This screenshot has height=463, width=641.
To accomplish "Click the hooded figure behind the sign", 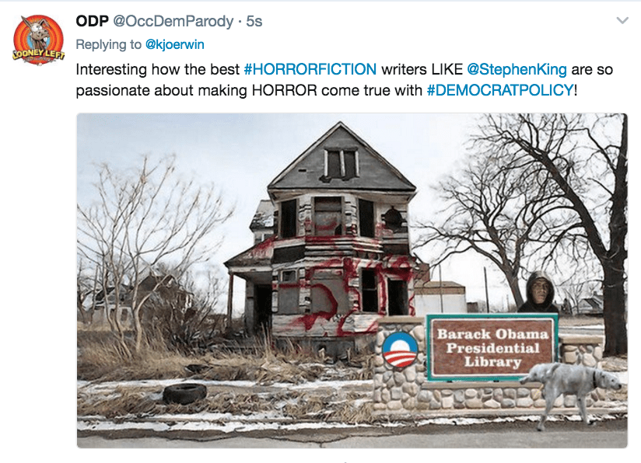I will click(x=539, y=293).
